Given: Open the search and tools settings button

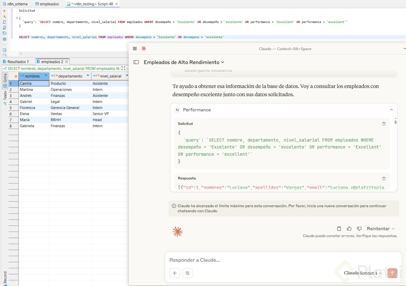Looking at the screenshot, I should pyautogui.click(x=188, y=273).
